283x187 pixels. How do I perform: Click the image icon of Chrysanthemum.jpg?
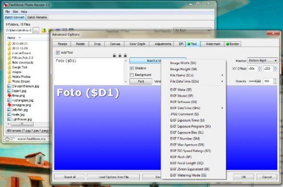[10, 86]
